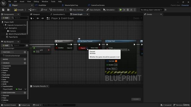
Task: Close the Event Graph tab
Action: pyautogui.click(x=87, y=14)
